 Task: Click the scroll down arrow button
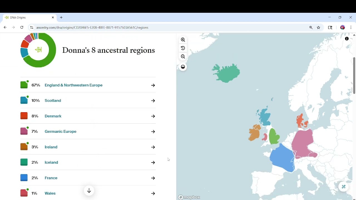point(89,191)
